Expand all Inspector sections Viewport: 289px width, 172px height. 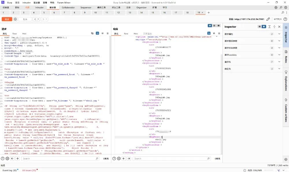[269, 27]
